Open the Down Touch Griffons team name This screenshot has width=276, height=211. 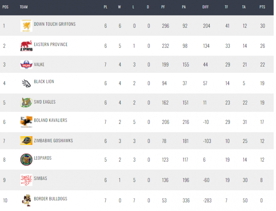point(55,24)
